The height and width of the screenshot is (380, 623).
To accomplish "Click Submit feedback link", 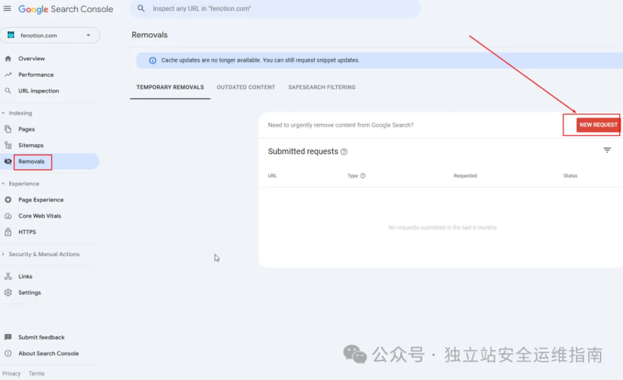I will 41,337.
